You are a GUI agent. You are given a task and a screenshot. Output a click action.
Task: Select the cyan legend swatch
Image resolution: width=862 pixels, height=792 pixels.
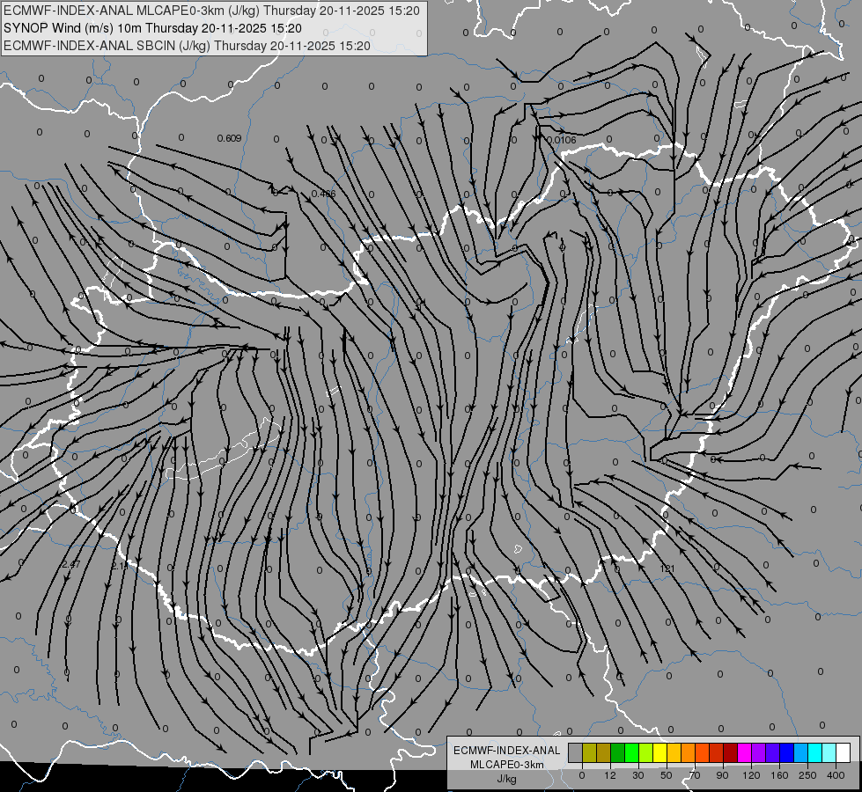point(814,752)
